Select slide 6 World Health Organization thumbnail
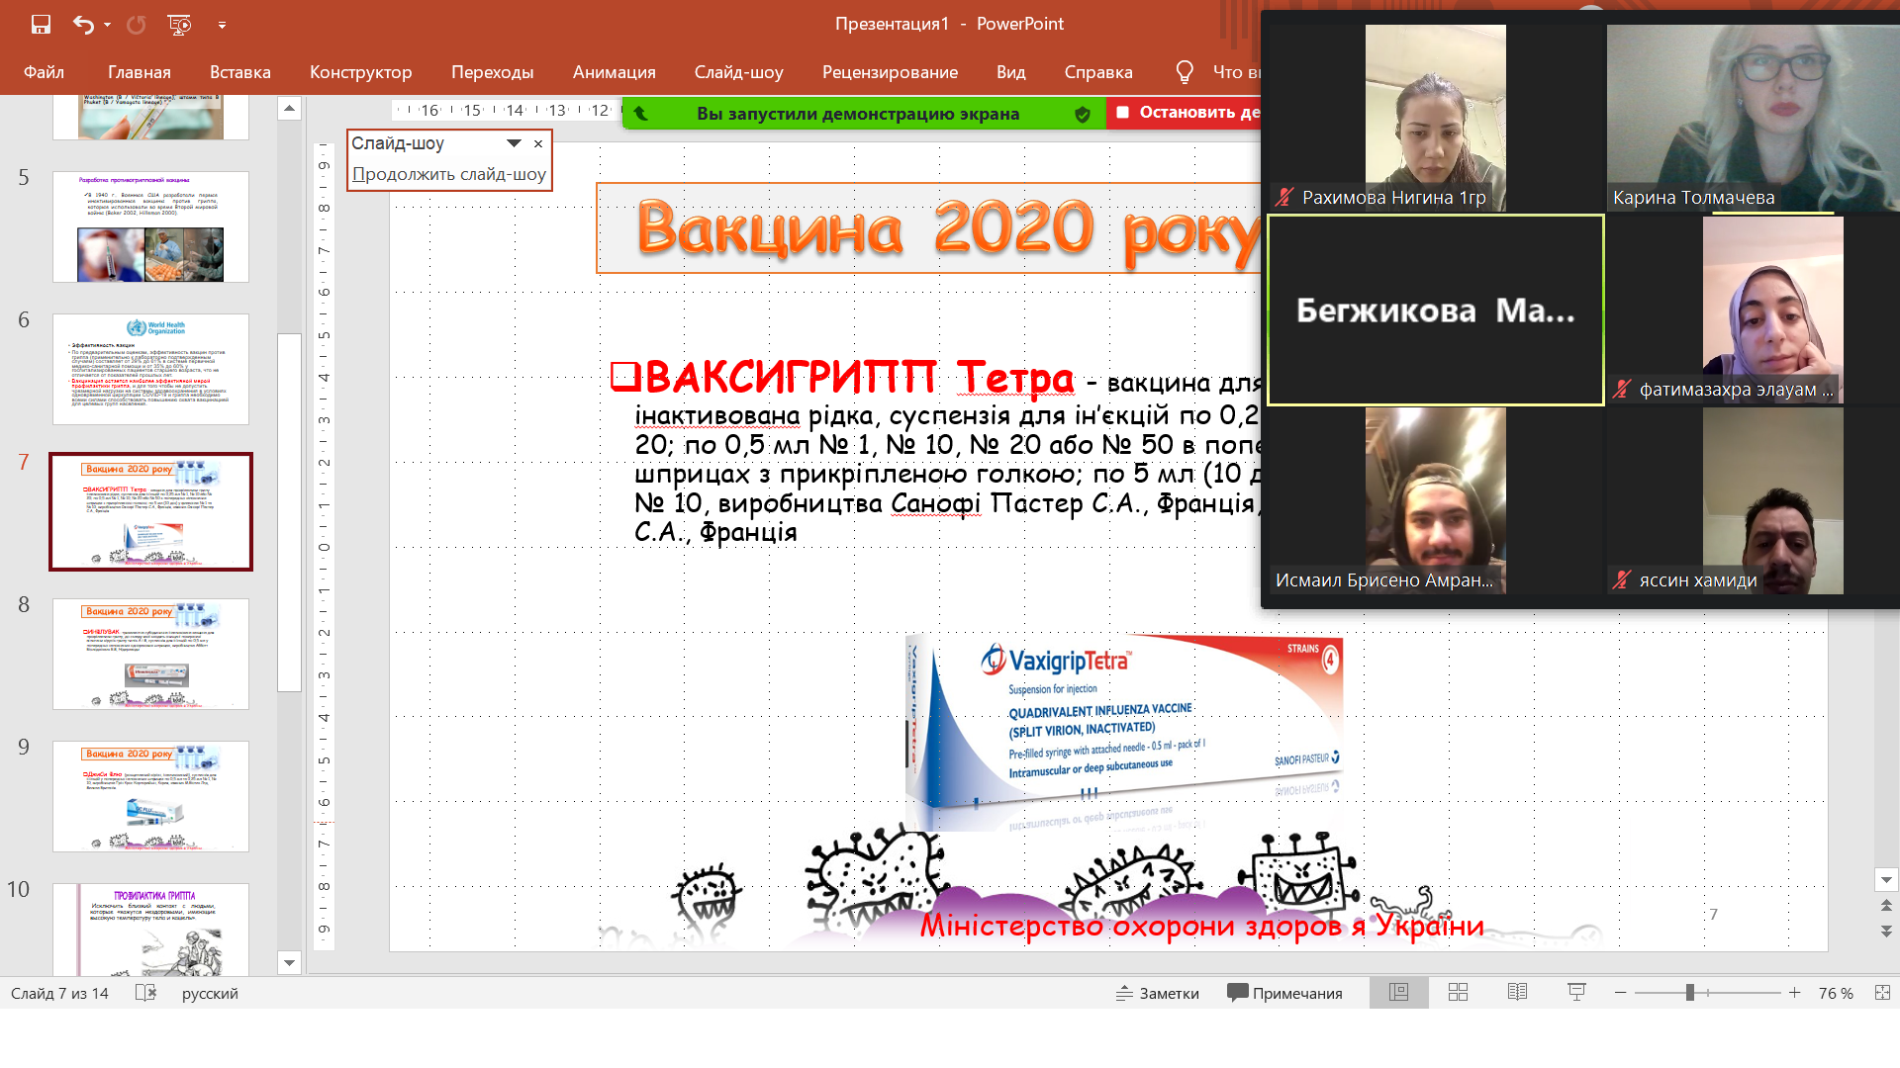 150,369
